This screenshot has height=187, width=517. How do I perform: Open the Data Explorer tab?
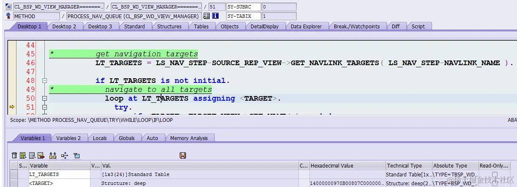(306, 26)
